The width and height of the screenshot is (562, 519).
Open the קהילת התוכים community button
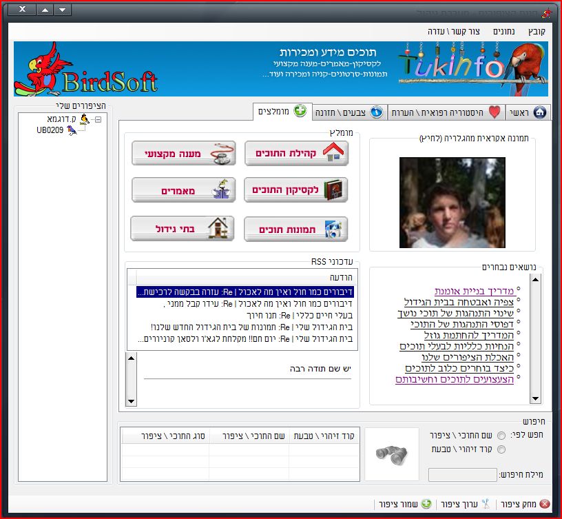click(x=296, y=153)
